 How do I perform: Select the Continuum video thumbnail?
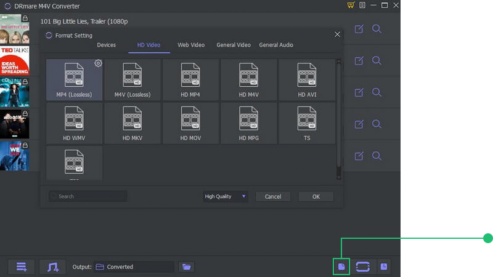15,93
